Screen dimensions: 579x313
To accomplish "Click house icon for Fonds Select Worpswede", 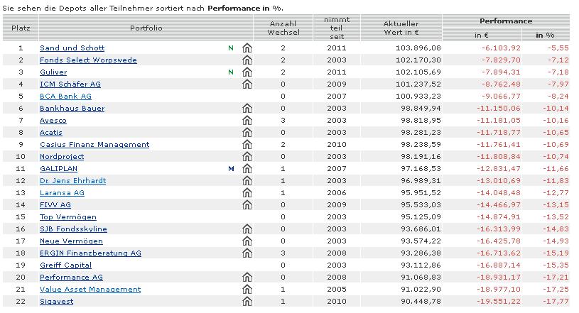I will 247,60.
